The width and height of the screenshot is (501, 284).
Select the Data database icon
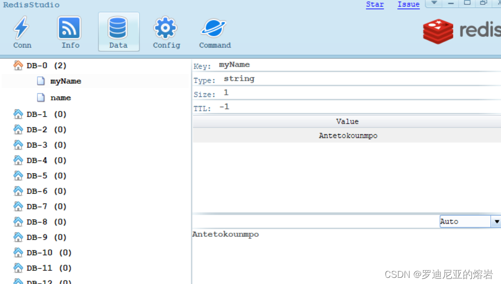tap(117, 28)
